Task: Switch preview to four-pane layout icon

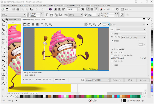Action: [37, 24]
